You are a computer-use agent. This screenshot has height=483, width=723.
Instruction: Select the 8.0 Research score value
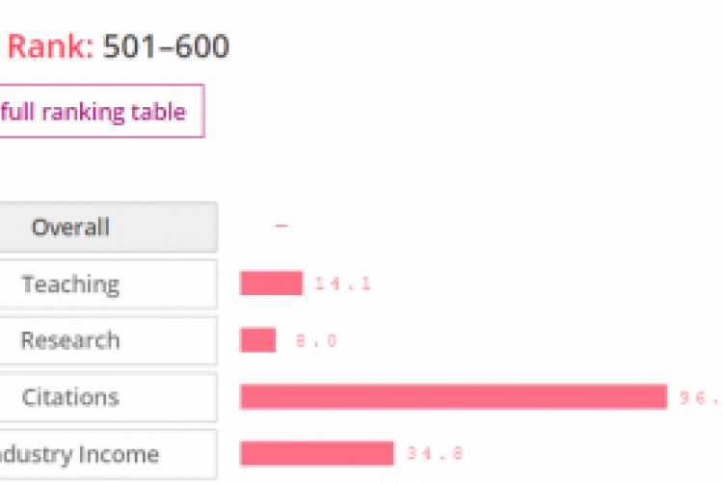pos(317,341)
